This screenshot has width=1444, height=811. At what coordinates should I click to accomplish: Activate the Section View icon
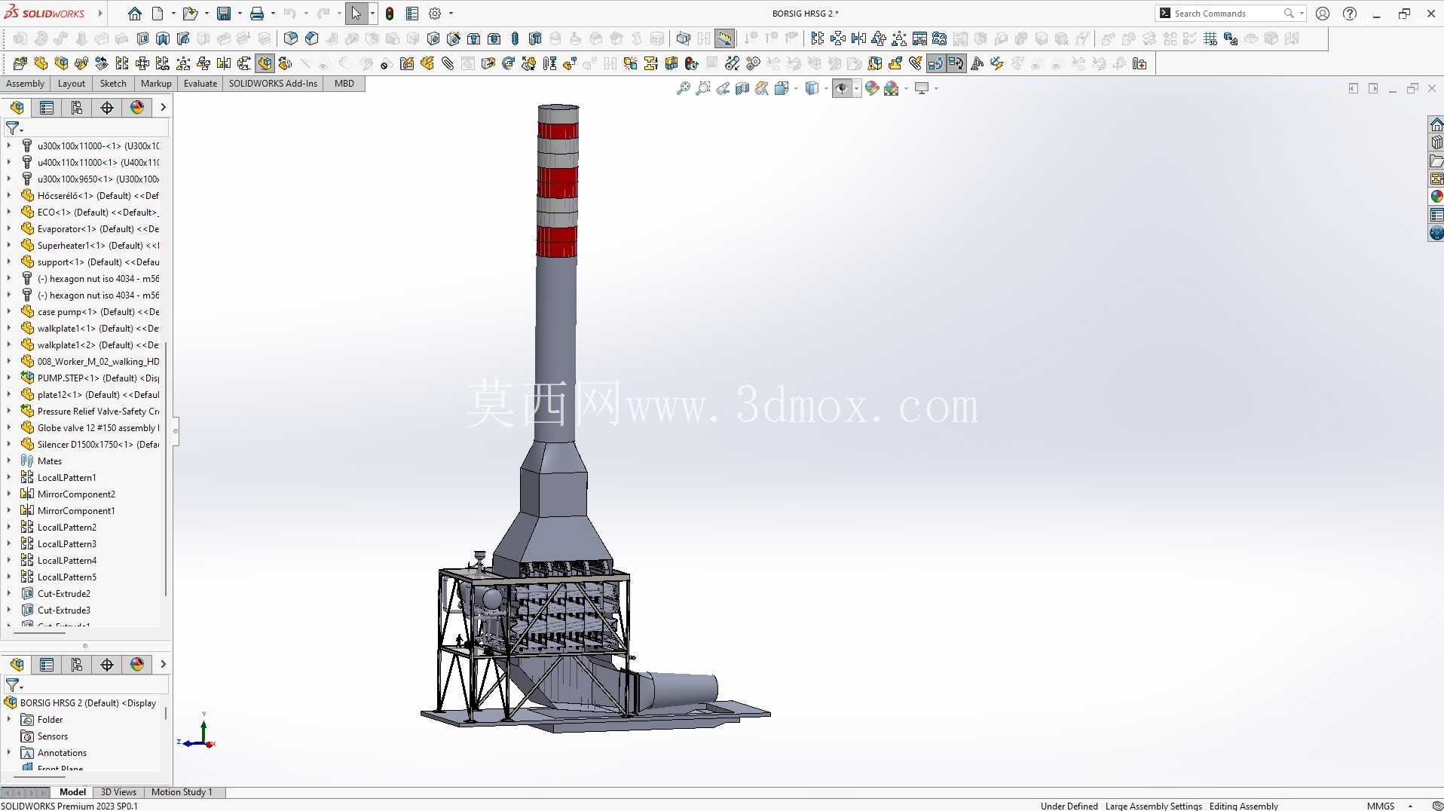coord(742,89)
